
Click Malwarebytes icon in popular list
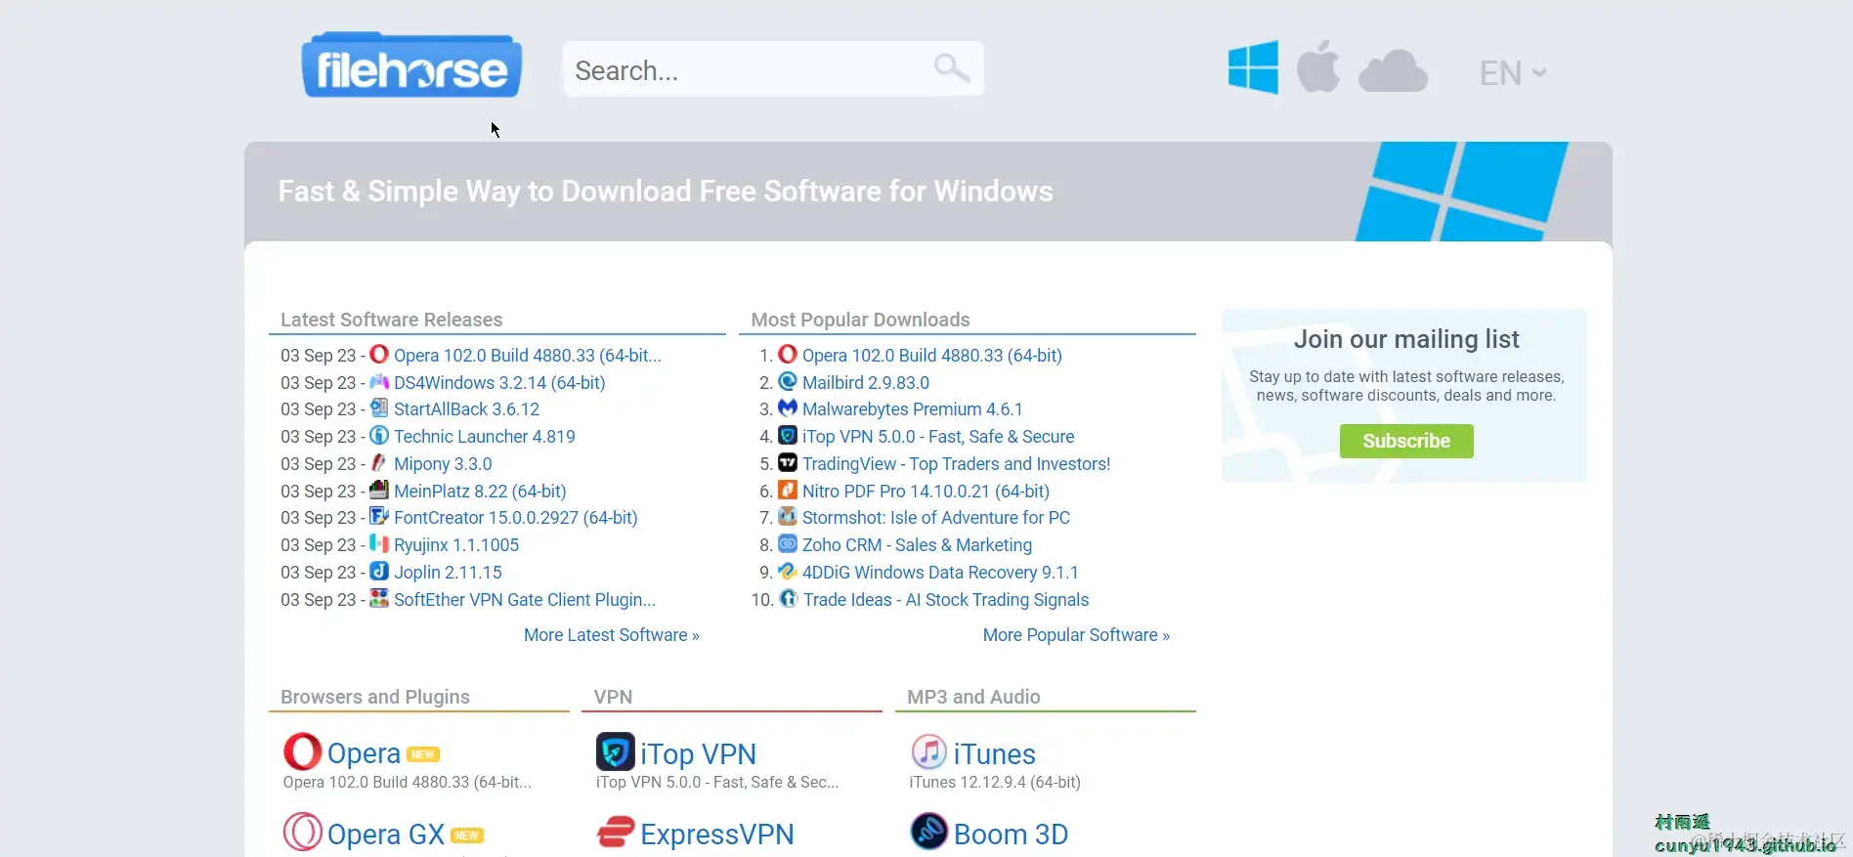[788, 408]
